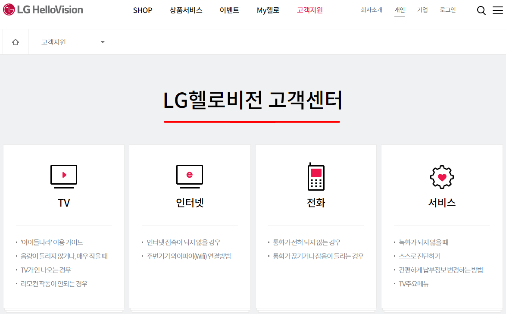Viewport: 506px width, 314px height.
Task: Open the SHOP menu
Action: pos(143,10)
